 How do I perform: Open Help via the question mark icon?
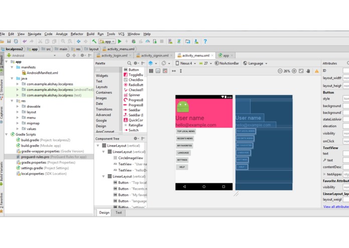tap(205, 41)
